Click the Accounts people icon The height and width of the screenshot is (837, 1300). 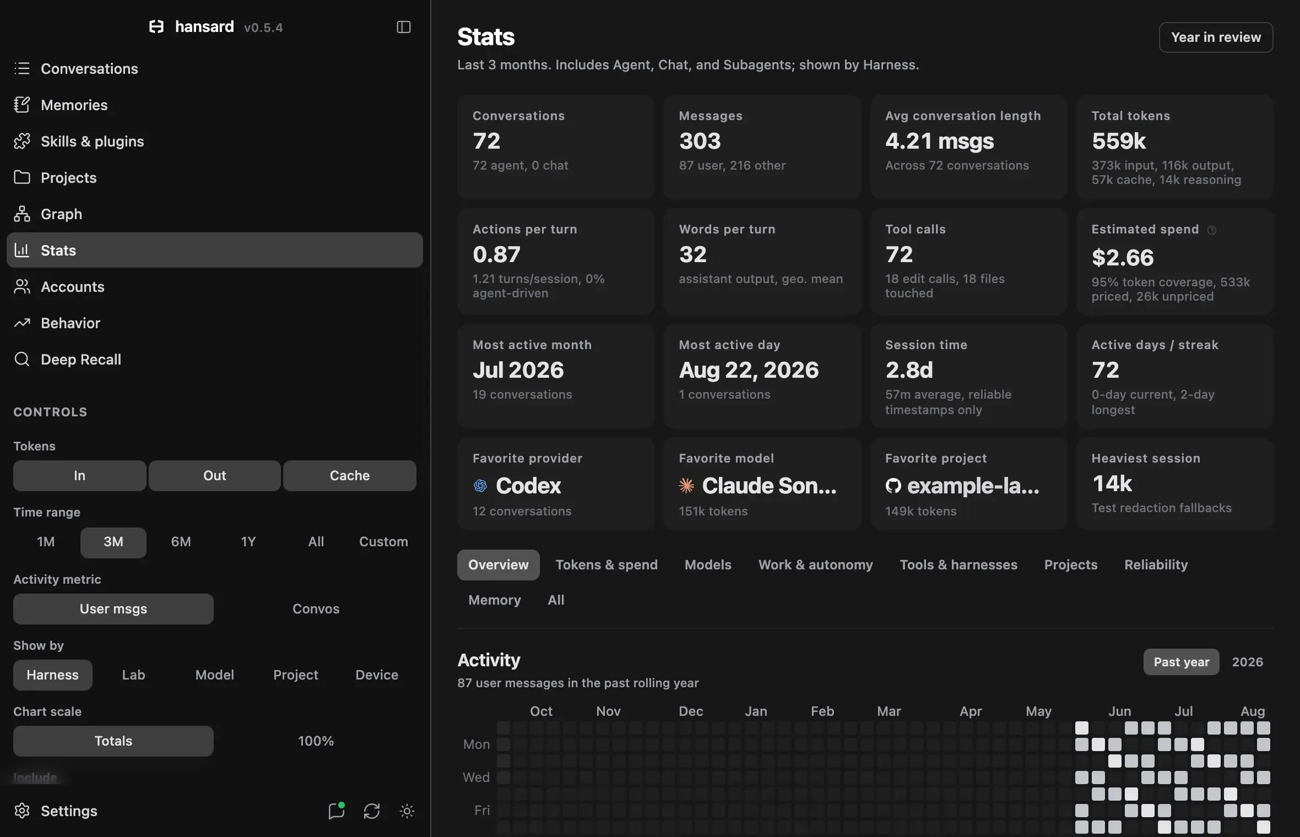coord(22,286)
